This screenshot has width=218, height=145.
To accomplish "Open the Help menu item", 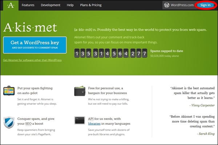I will pos(70,5).
